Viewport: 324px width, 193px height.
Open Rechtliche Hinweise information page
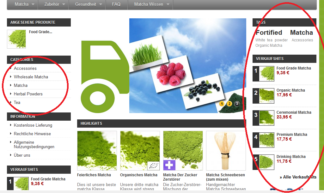32,134
